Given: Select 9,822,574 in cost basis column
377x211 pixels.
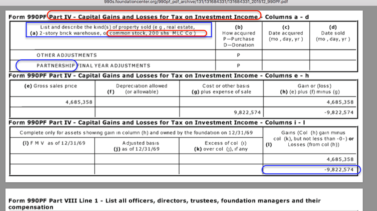Looking at the screenshot, I should pos(247,112).
